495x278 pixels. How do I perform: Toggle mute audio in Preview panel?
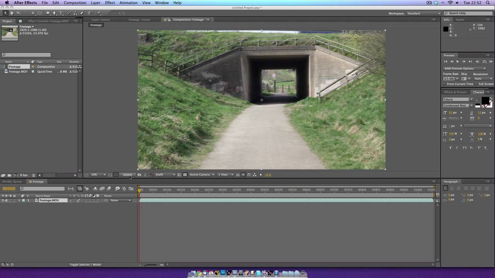pyautogui.click(x=477, y=61)
